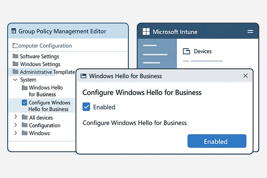The width and height of the screenshot is (267, 178).
Task: Open the Devices section in Intune
Action: (x=203, y=51)
